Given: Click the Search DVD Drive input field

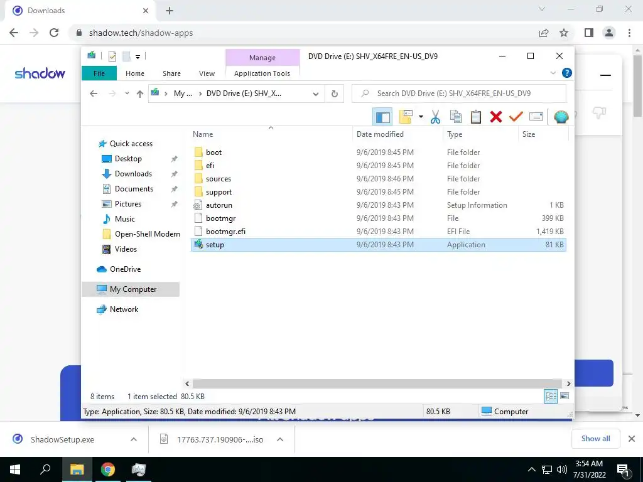Looking at the screenshot, I should 459,94.
